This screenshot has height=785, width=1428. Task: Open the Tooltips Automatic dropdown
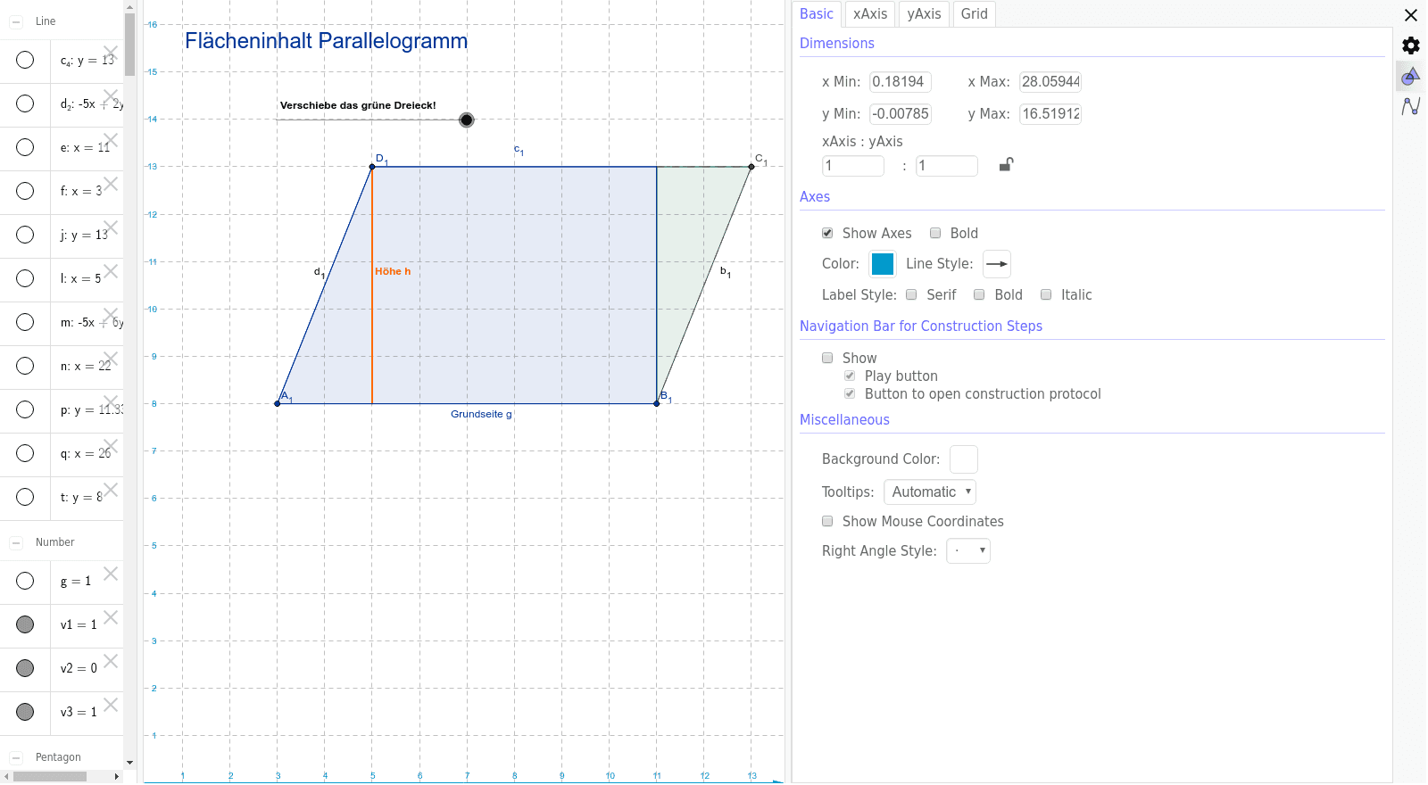click(x=930, y=492)
